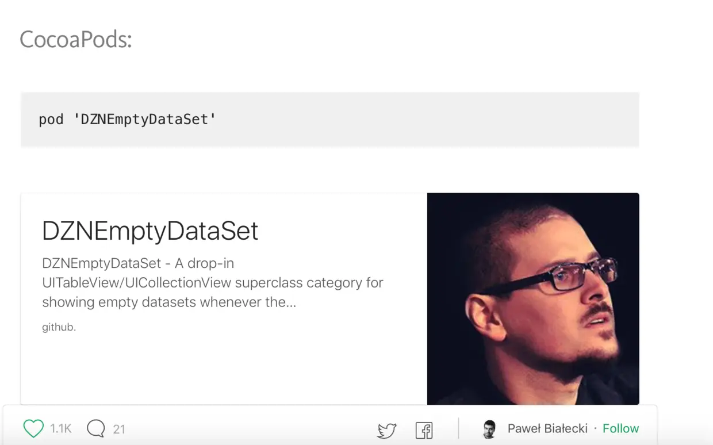View the 1.1K likes count
This screenshot has width=713, height=445.
click(60, 429)
